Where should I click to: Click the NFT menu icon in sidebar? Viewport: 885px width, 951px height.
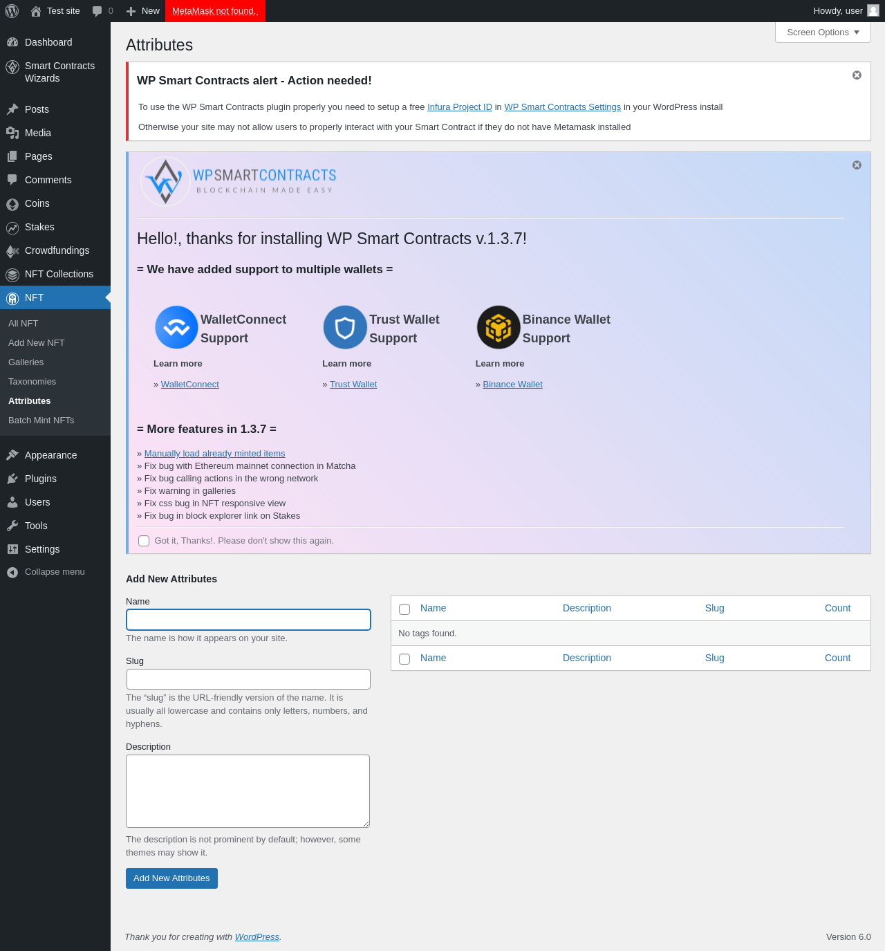pyautogui.click(x=12, y=298)
